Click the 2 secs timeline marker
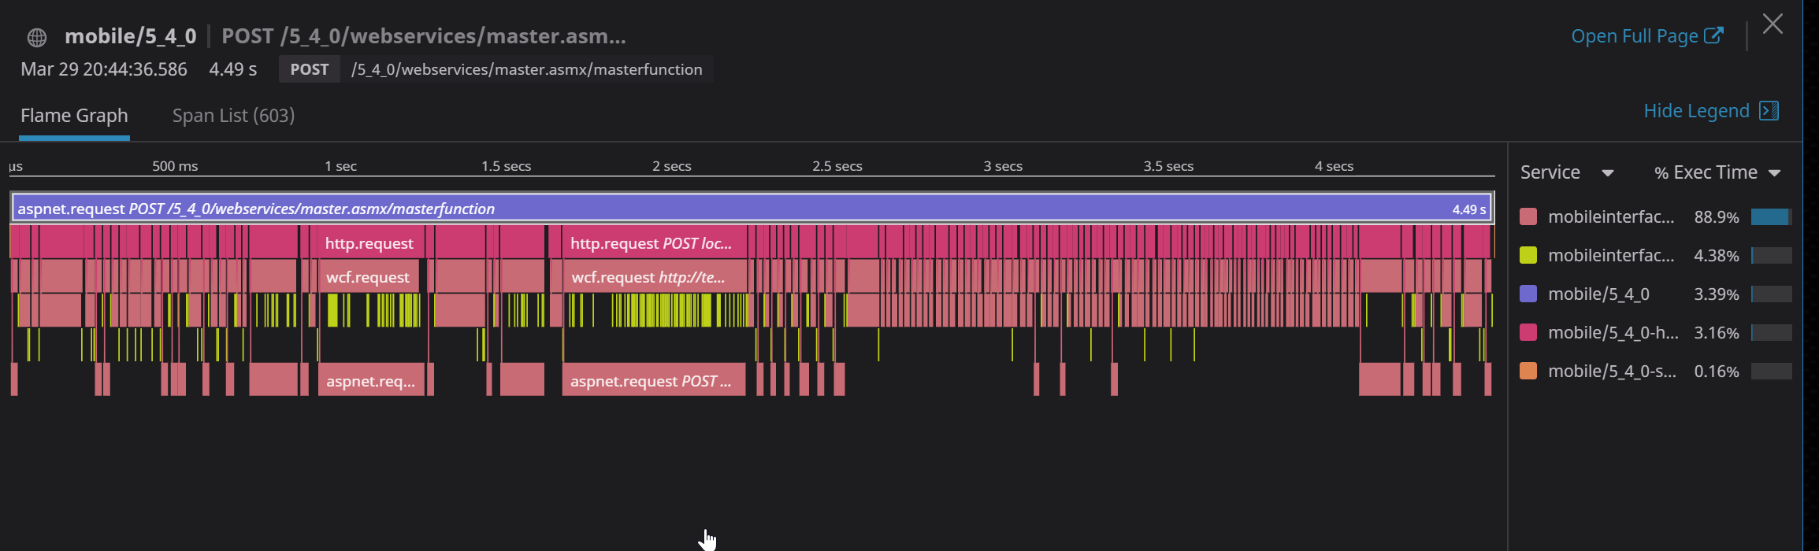 point(672,166)
